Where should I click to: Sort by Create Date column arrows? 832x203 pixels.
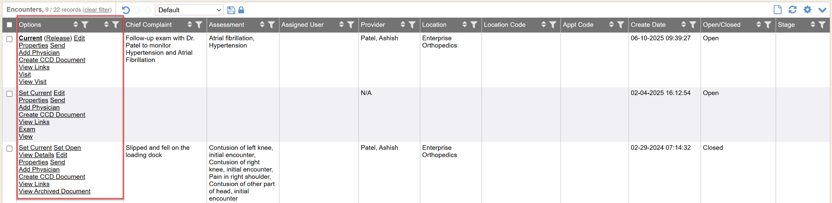pyautogui.click(x=684, y=25)
